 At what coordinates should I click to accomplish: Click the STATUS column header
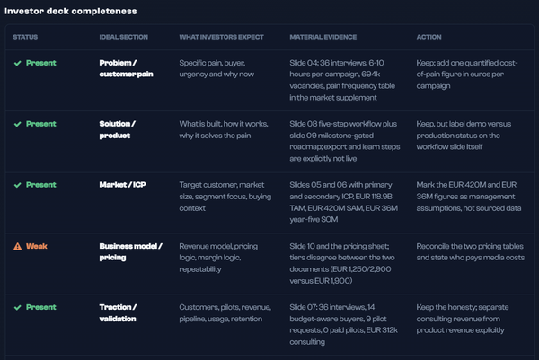[25, 37]
